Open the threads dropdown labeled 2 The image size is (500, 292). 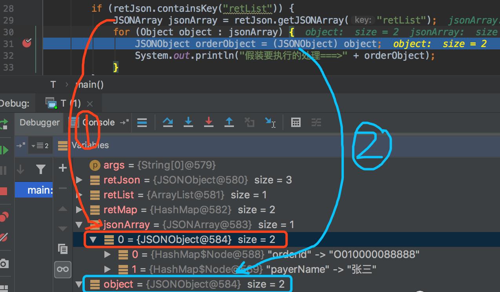[x=40, y=145]
